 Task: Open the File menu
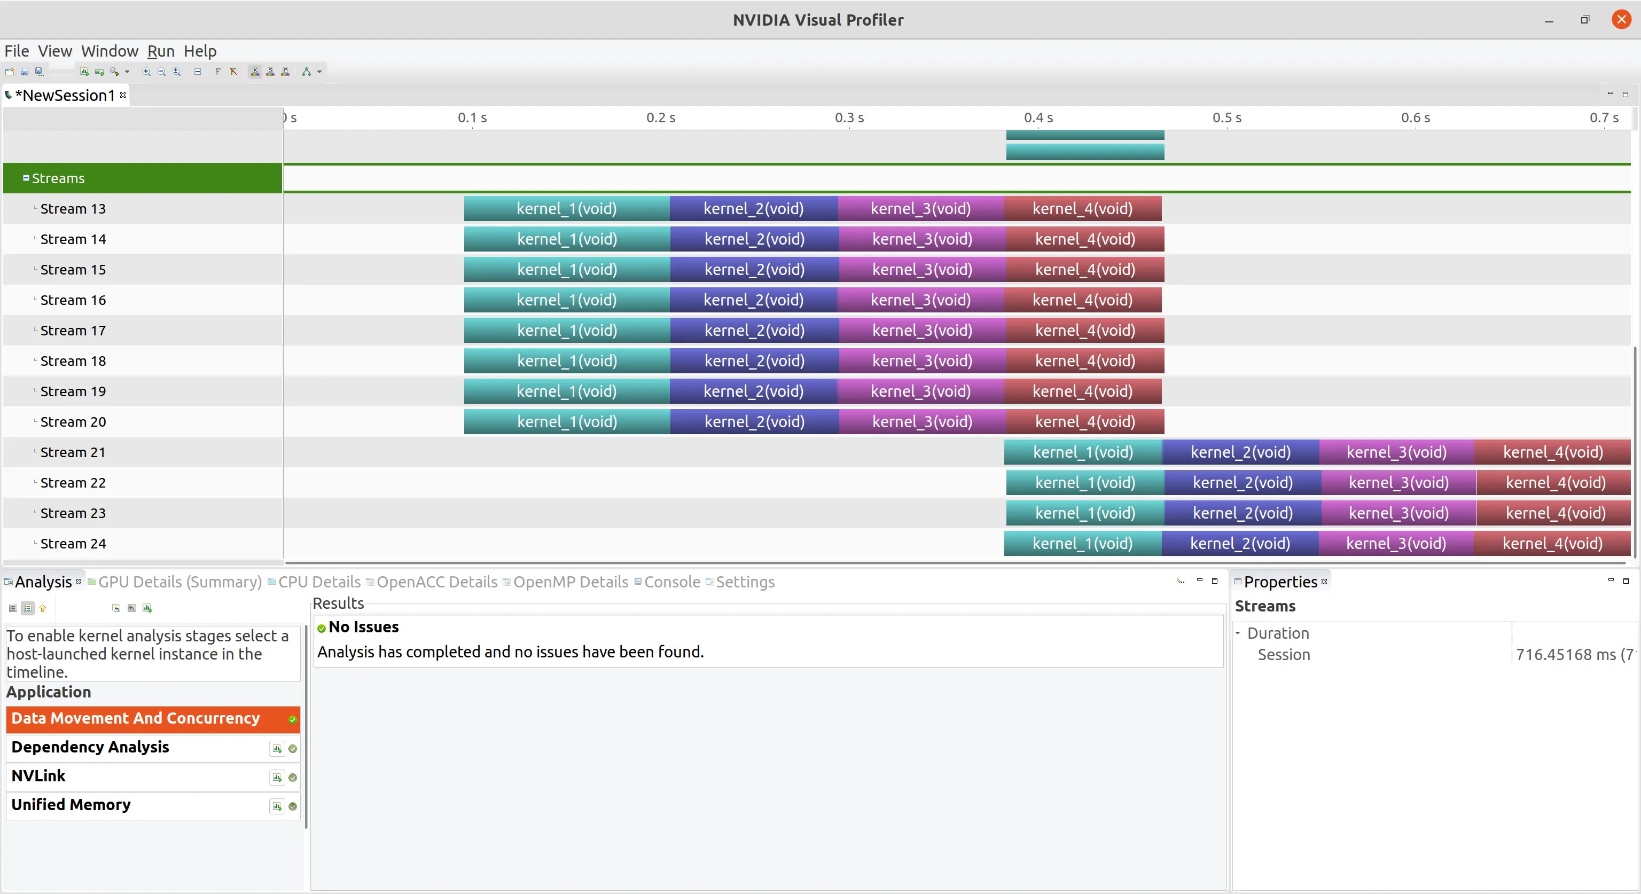pos(17,51)
